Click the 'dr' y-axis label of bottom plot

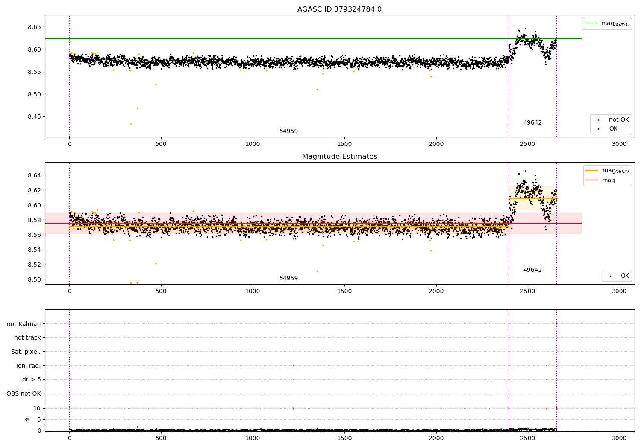27,419
